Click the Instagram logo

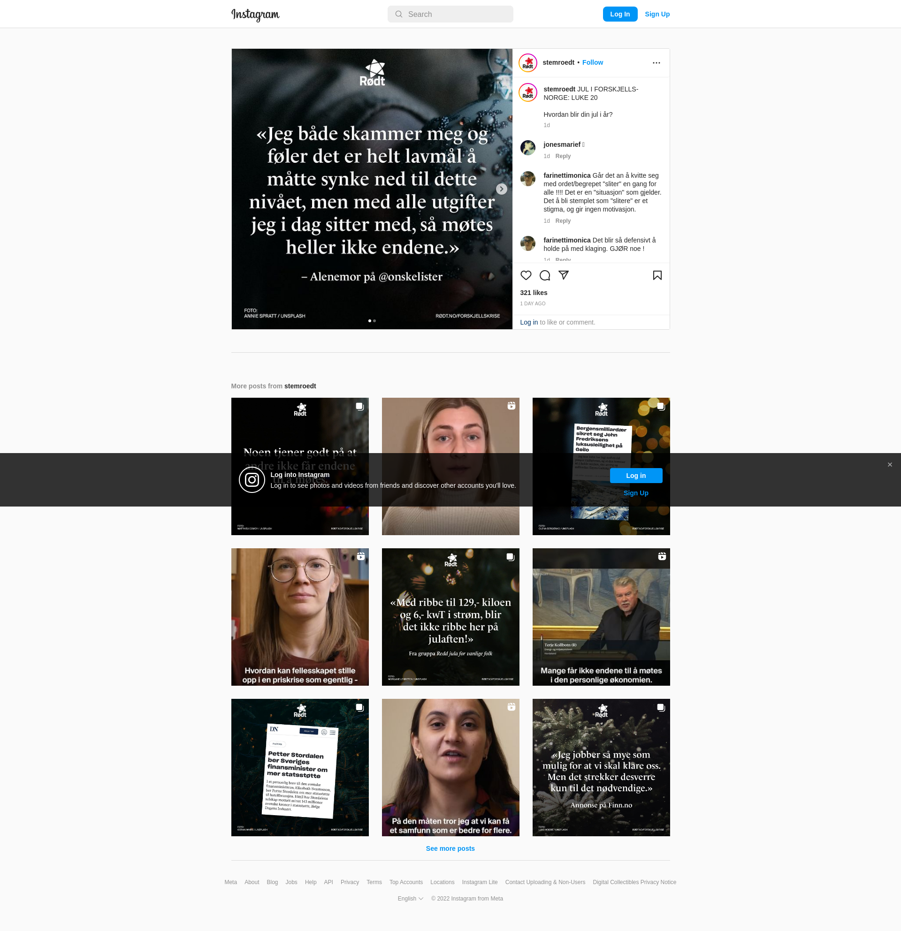(x=255, y=15)
